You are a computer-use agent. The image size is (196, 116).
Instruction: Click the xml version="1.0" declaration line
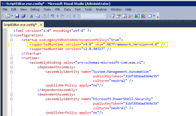(x=52, y=31)
